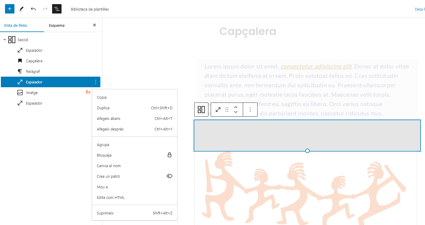Click the drag handle in block toolbar
Screen dimensions: 425x225
227,110
